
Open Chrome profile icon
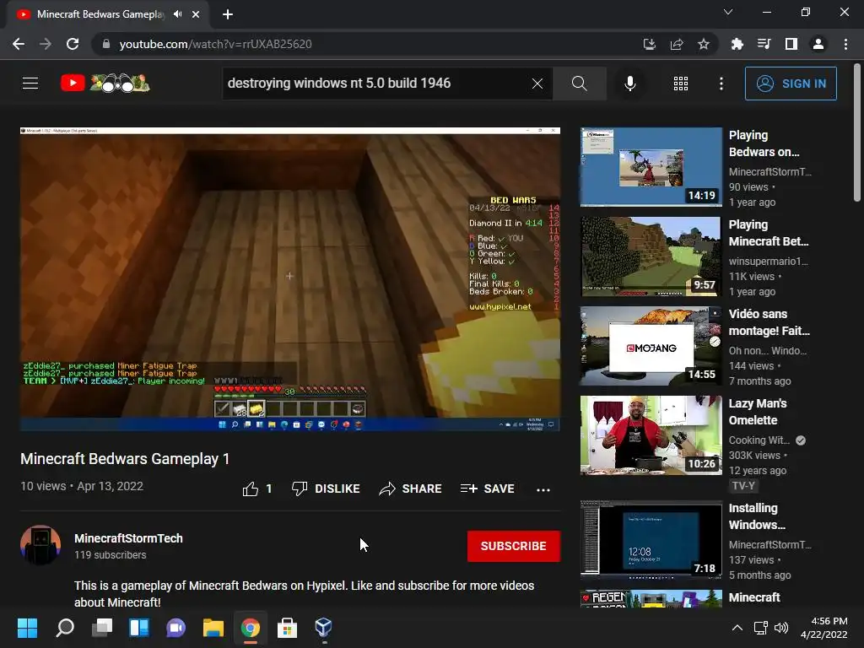[818, 44]
